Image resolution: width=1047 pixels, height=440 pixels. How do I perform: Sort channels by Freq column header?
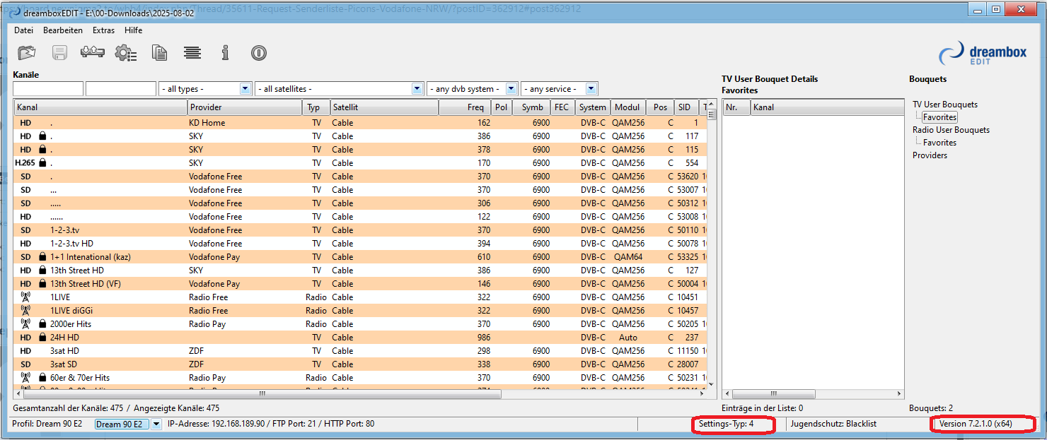point(465,107)
